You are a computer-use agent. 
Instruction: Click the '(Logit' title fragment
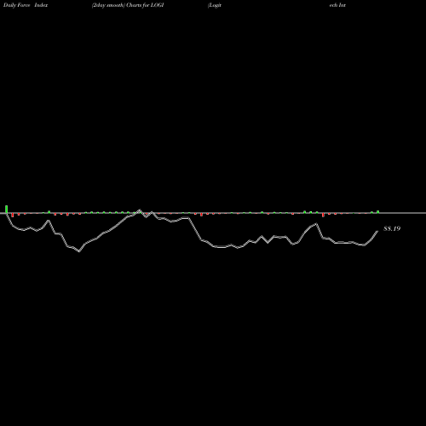pyautogui.click(x=215, y=5)
